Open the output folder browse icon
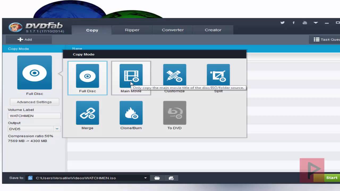The image size is (340, 191). tap(157, 178)
